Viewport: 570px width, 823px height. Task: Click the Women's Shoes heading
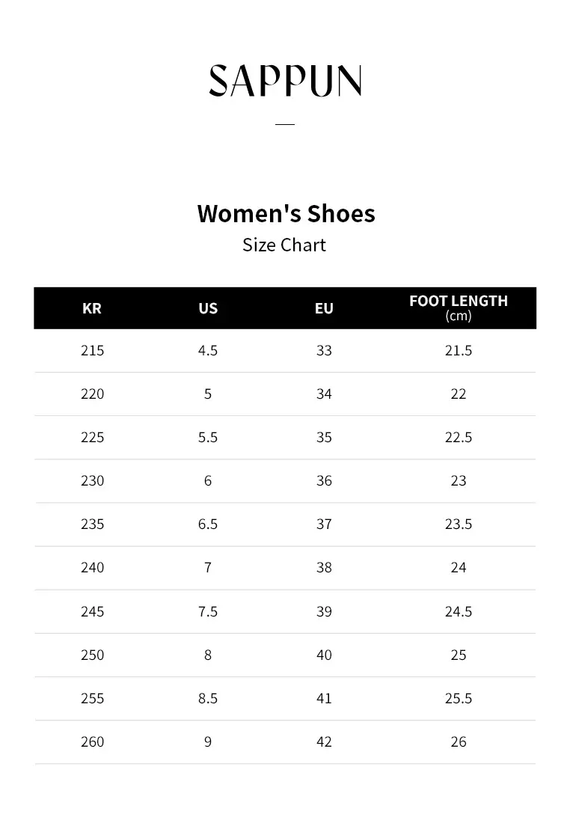pyautogui.click(x=286, y=213)
